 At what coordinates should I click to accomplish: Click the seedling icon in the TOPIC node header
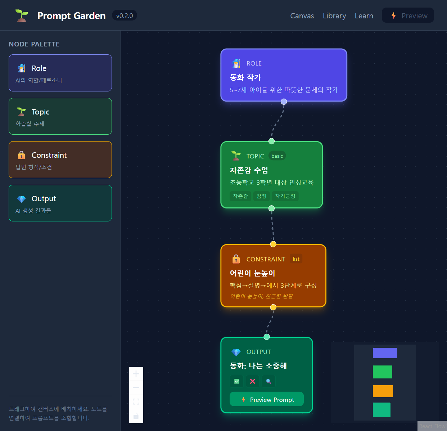pyautogui.click(x=236, y=156)
